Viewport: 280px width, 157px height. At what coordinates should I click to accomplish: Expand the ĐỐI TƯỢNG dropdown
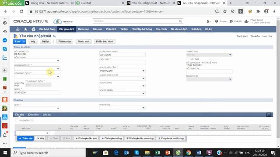coord(58,61)
